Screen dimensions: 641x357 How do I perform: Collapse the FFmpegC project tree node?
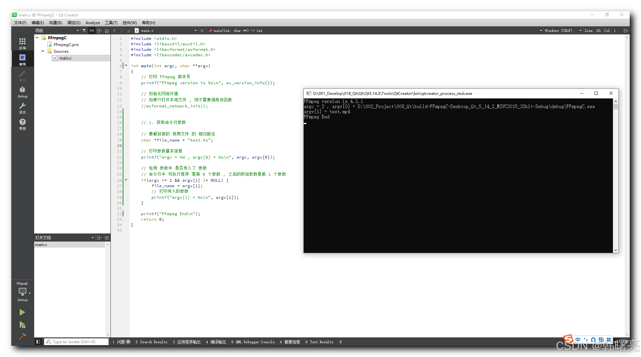(37, 38)
